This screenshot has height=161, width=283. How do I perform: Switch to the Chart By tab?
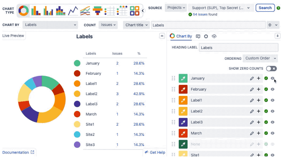pyautogui.click(x=181, y=36)
